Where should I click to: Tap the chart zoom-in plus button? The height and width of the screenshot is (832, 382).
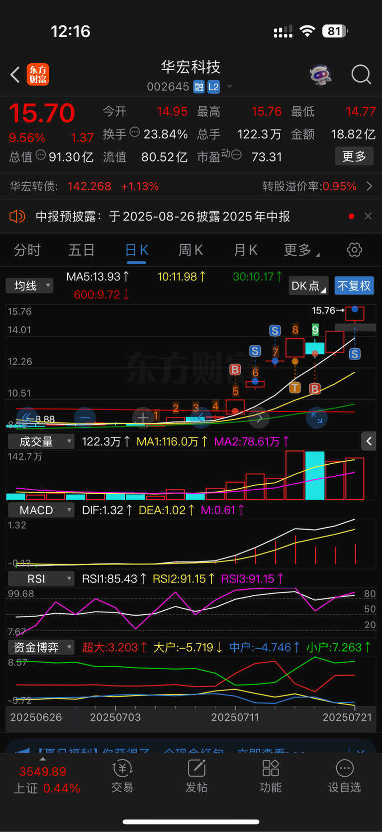pyautogui.click(x=143, y=417)
